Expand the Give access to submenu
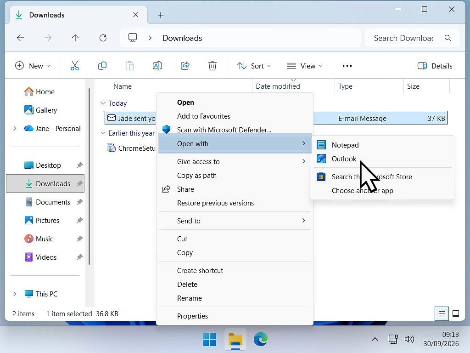470x353 pixels. [235, 162]
